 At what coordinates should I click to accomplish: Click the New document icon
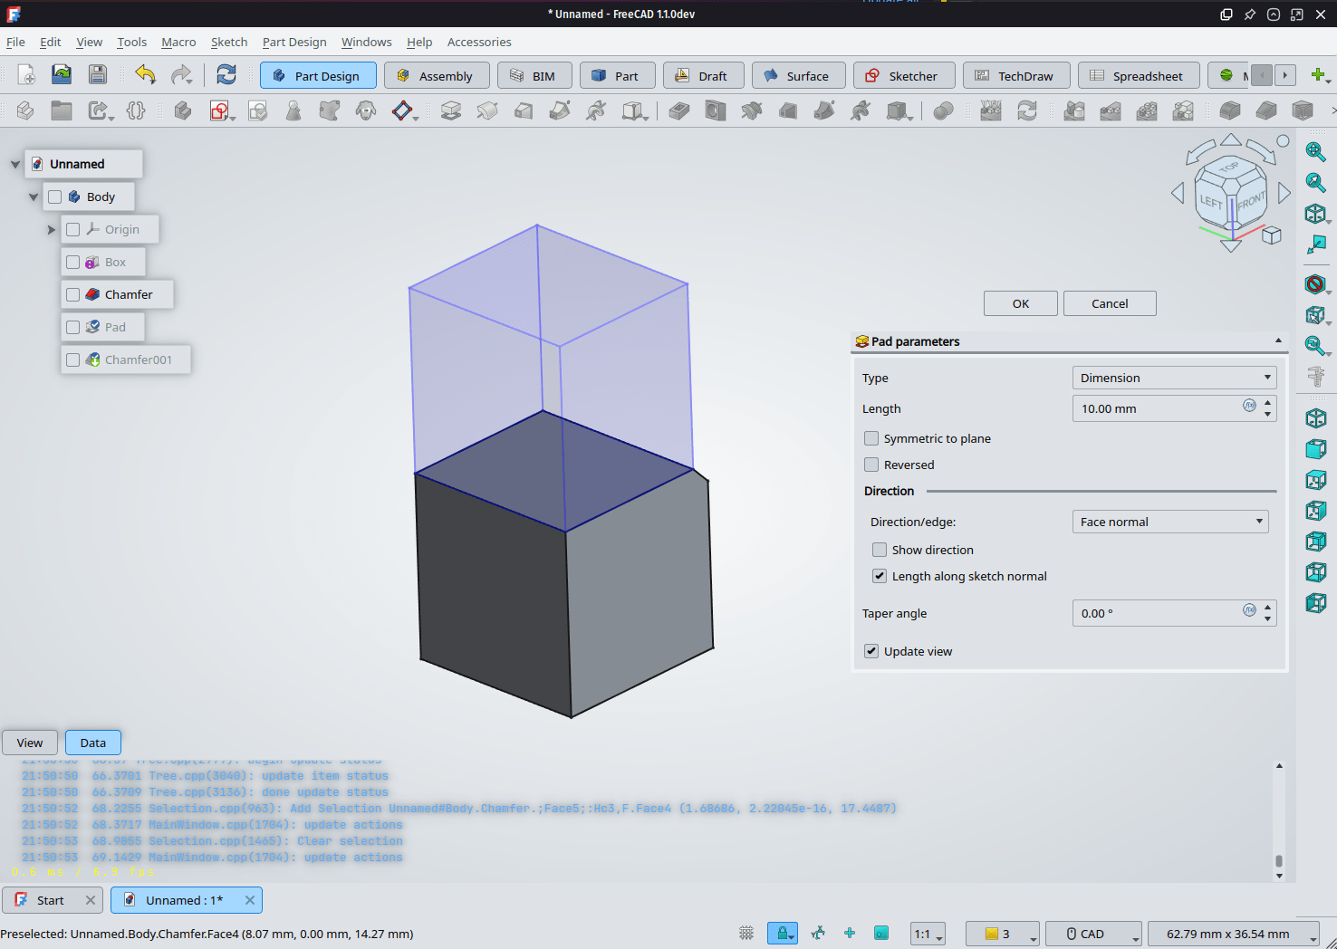click(25, 75)
